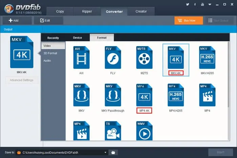The width and height of the screenshot is (237, 158).
Task: Expand the Save to path dropdown
Action: click(x=106, y=153)
